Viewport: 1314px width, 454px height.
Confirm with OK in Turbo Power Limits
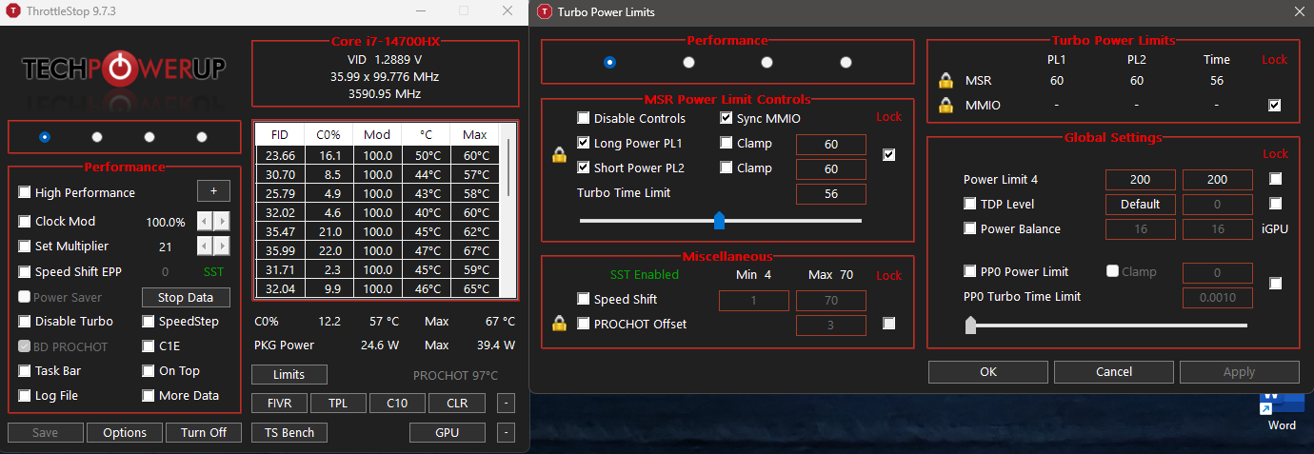point(988,372)
